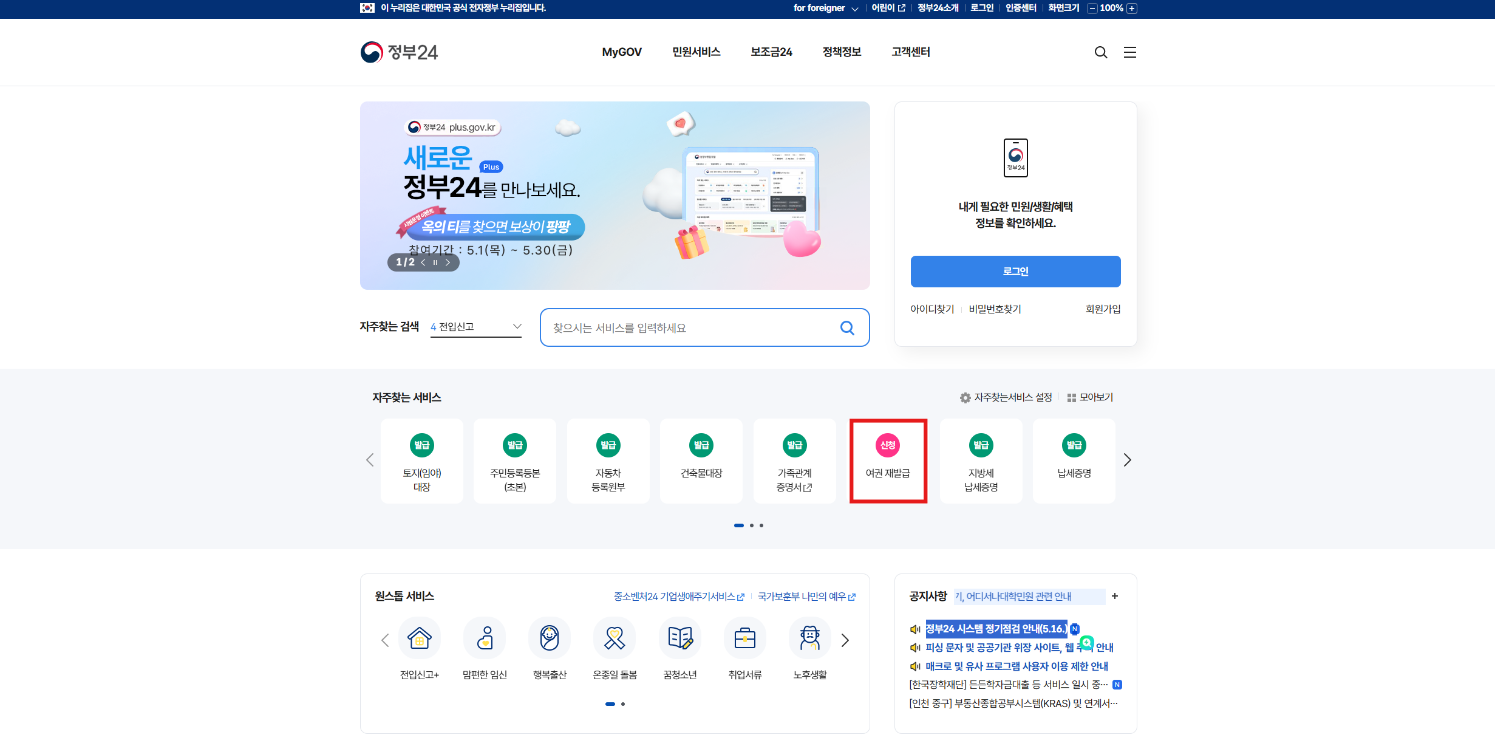Viewport: 1495px width, 746px height.
Task: Click the 아이디찾기 link
Action: pos(932,309)
